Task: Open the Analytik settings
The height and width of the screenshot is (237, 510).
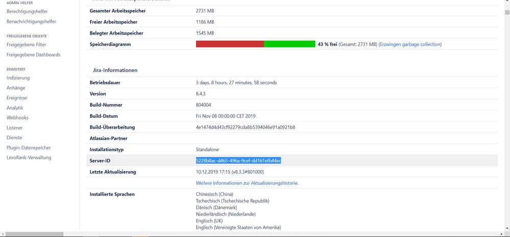Action: coord(15,108)
